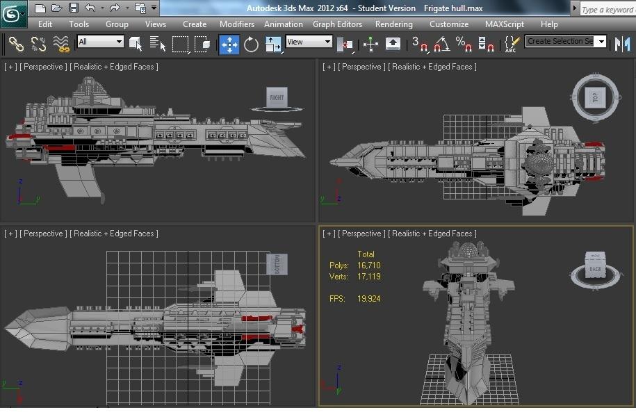Click [Perspective] label in the bottom-left viewport
Screen dimensions: 636x417
[x=43, y=234]
